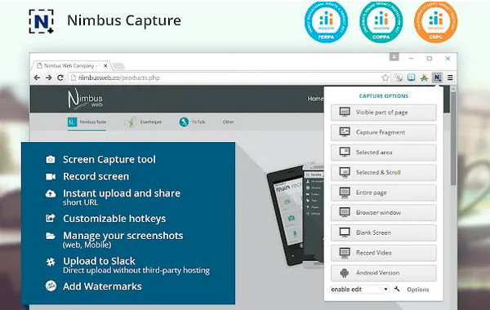
Task: Reload the page with the refresh icon
Action: coord(60,77)
